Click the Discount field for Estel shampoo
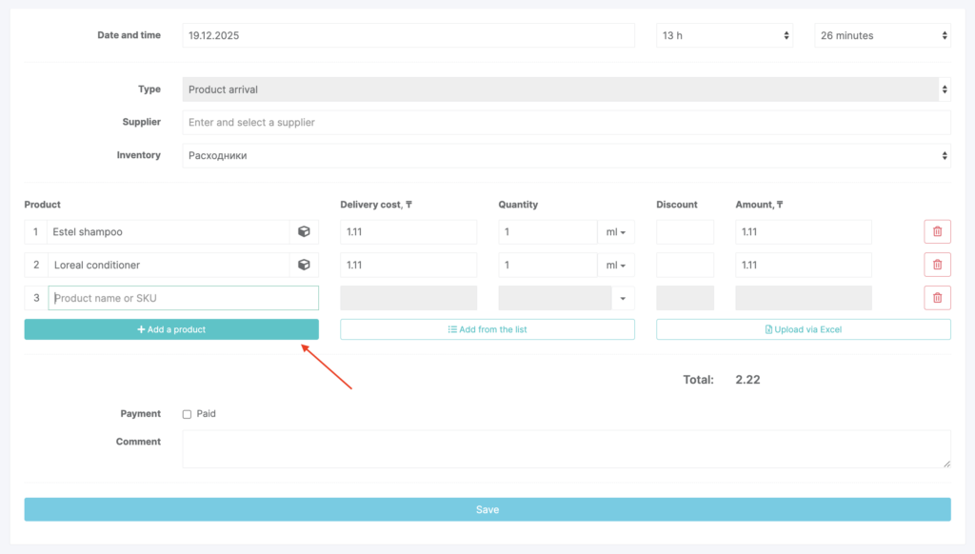Screen dimensions: 975x554 (685, 232)
